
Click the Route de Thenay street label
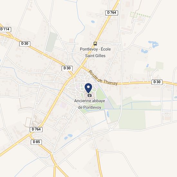[x=103, y=78]
